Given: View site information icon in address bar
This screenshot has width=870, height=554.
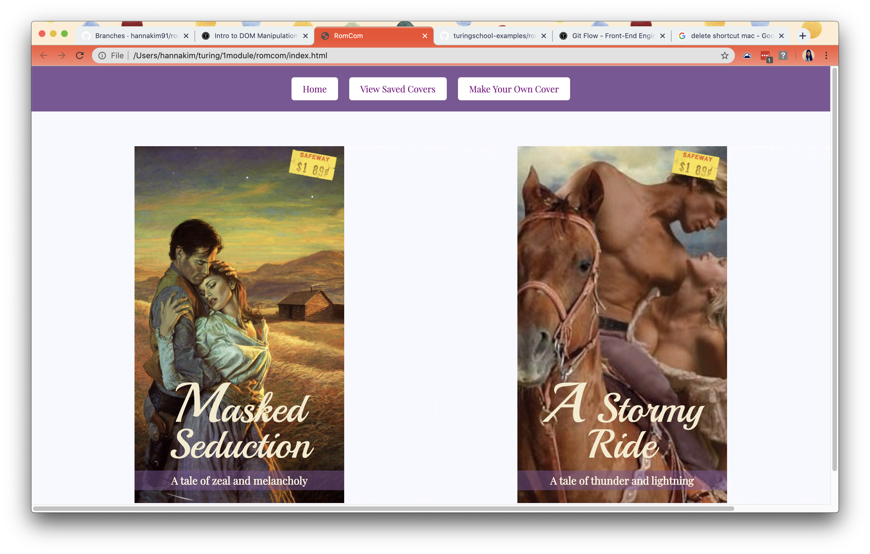Looking at the screenshot, I should pos(102,55).
